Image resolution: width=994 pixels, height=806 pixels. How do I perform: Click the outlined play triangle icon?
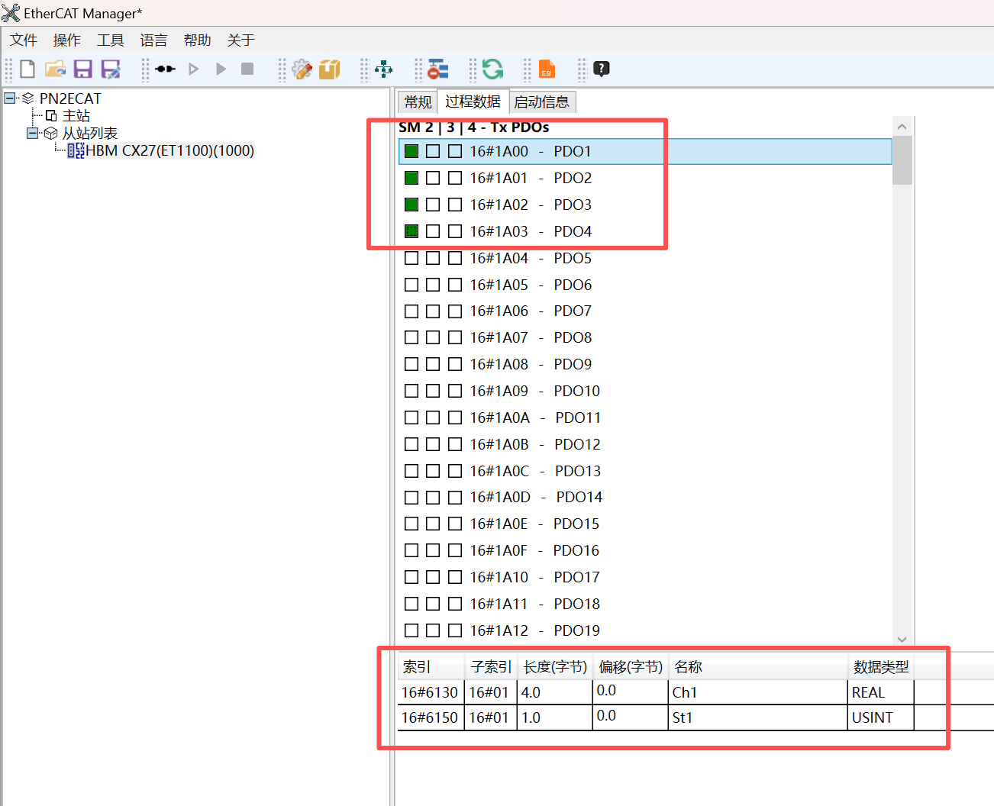pos(194,69)
